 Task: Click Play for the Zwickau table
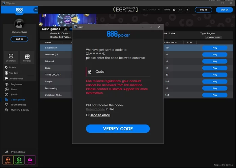215,95
